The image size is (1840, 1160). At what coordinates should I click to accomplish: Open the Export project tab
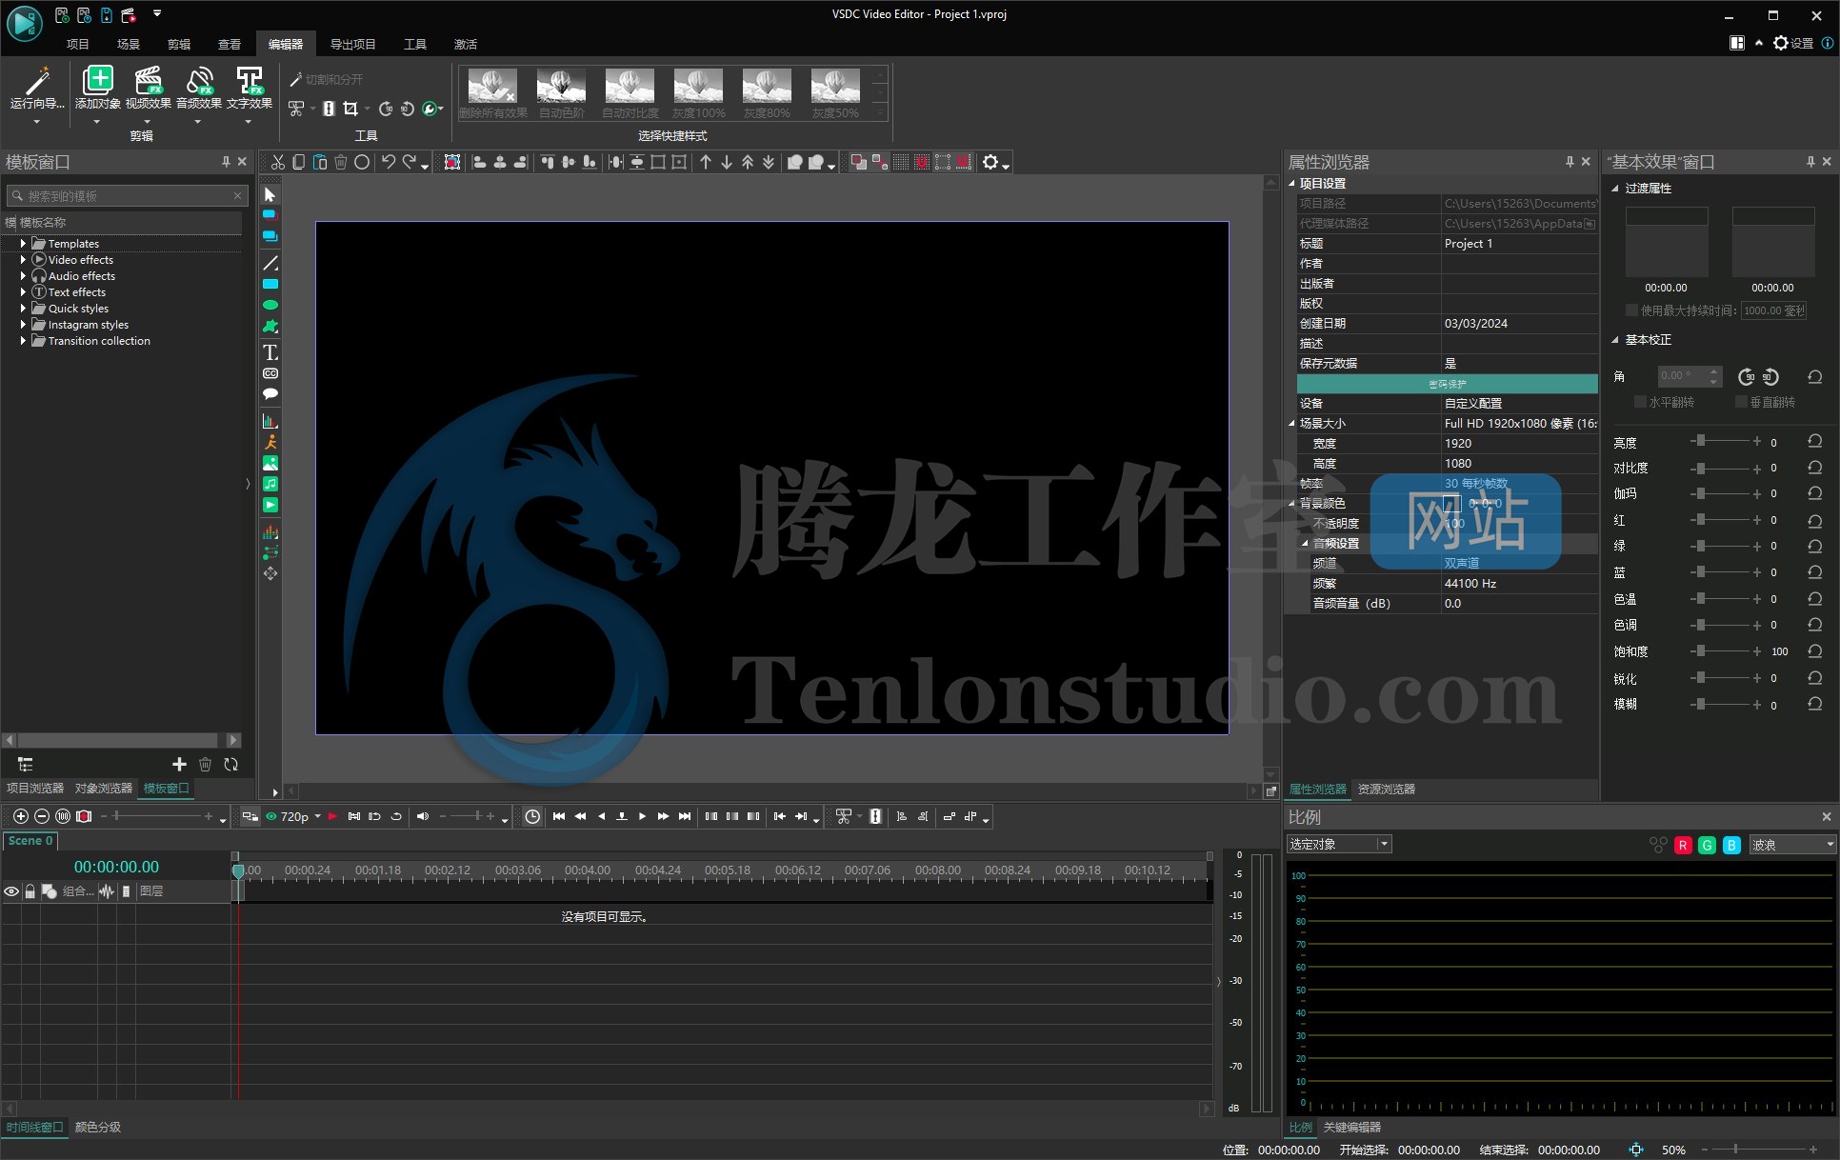[352, 44]
